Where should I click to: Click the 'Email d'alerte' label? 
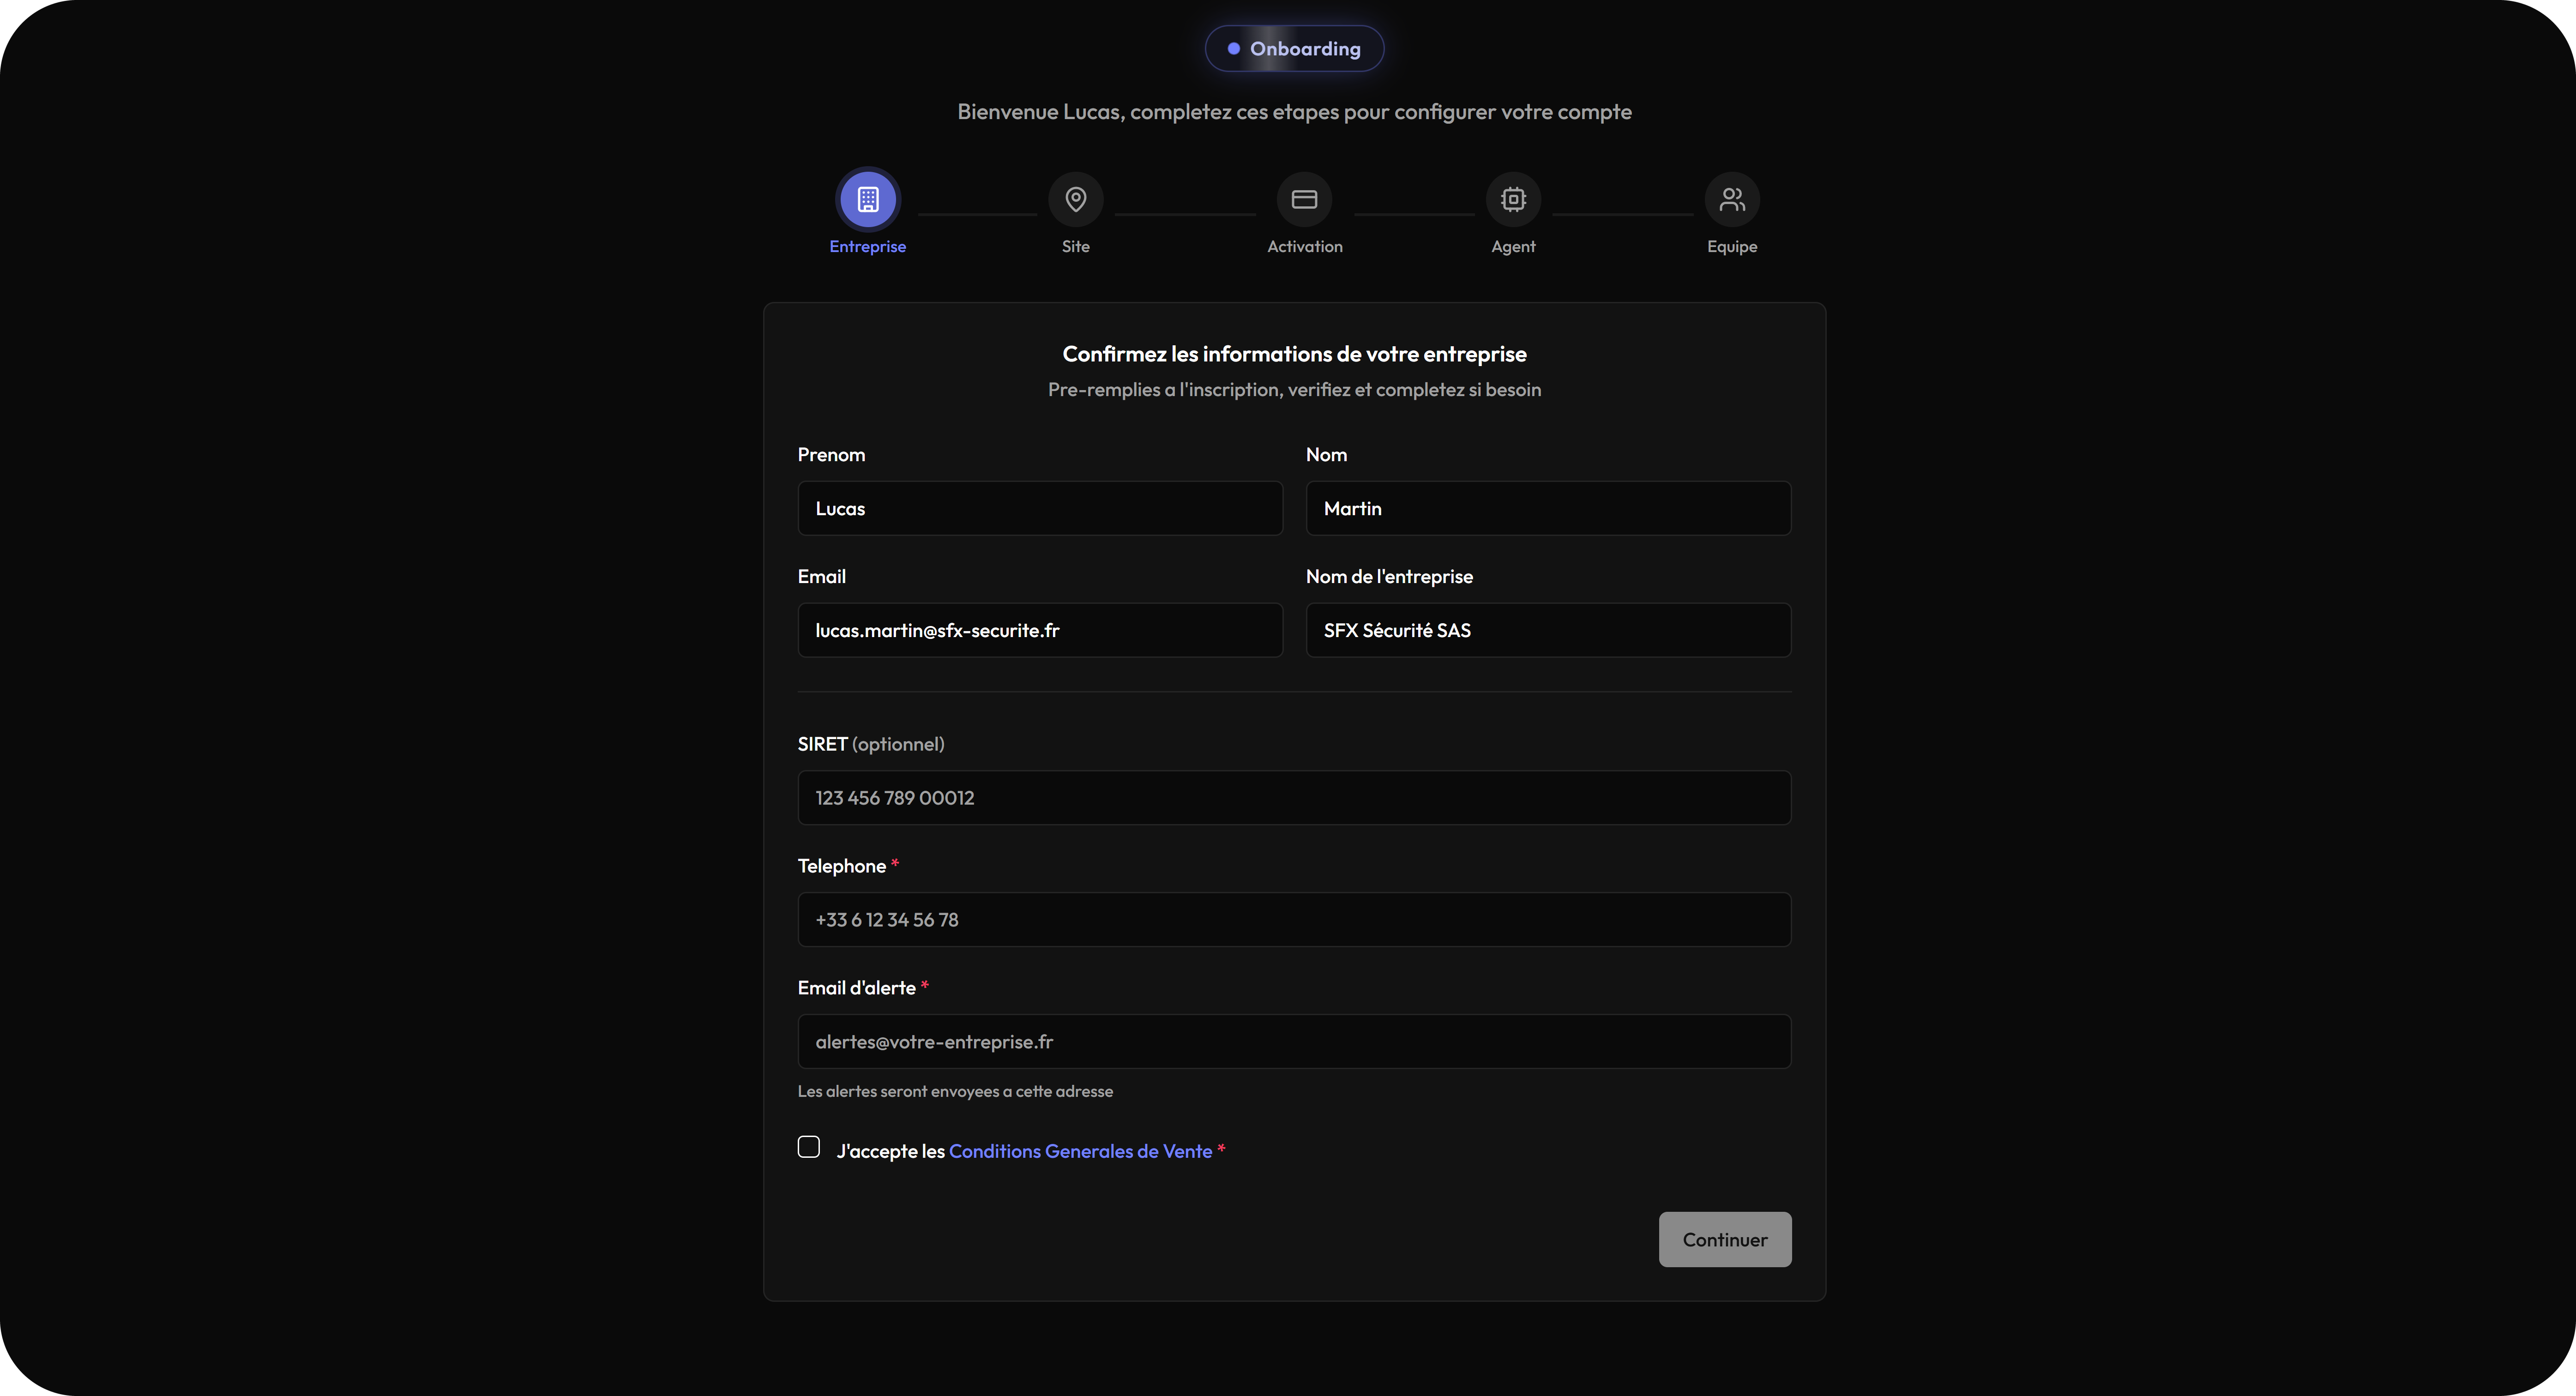(856, 988)
